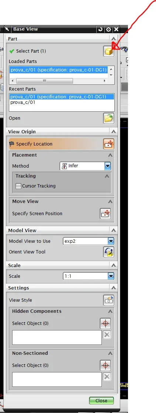
Task: Click the Select Part cube icon
Action: (108, 51)
